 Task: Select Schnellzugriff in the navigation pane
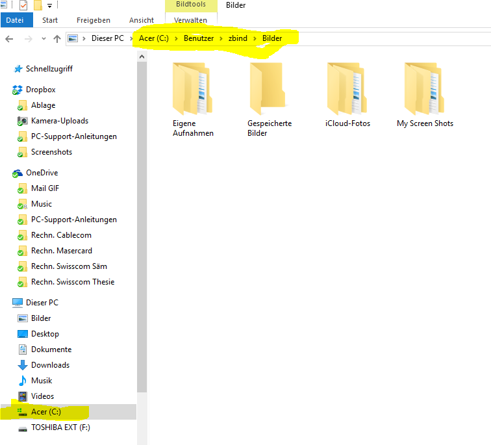coord(49,69)
